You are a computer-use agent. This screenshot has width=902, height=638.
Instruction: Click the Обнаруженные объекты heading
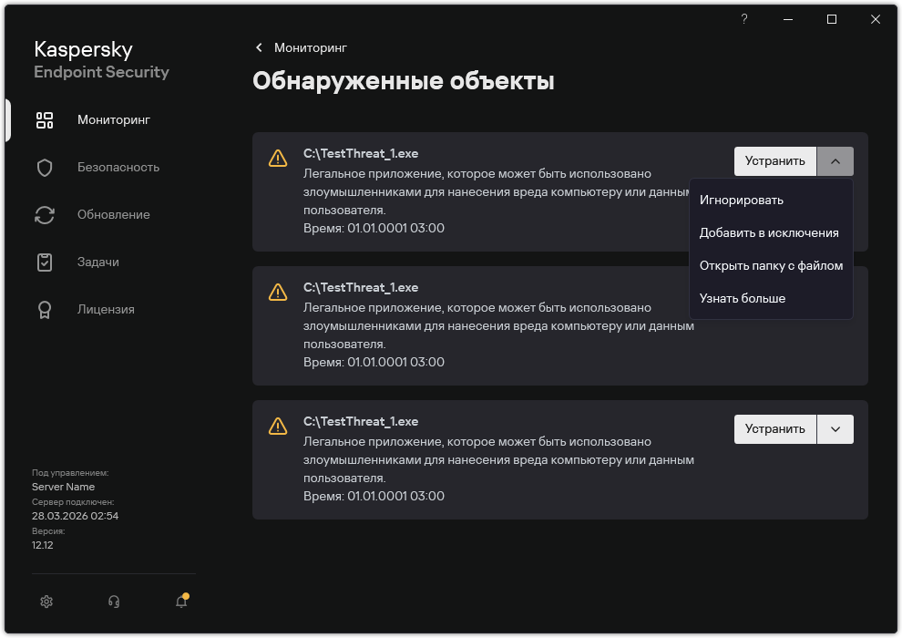coord(404,81)
